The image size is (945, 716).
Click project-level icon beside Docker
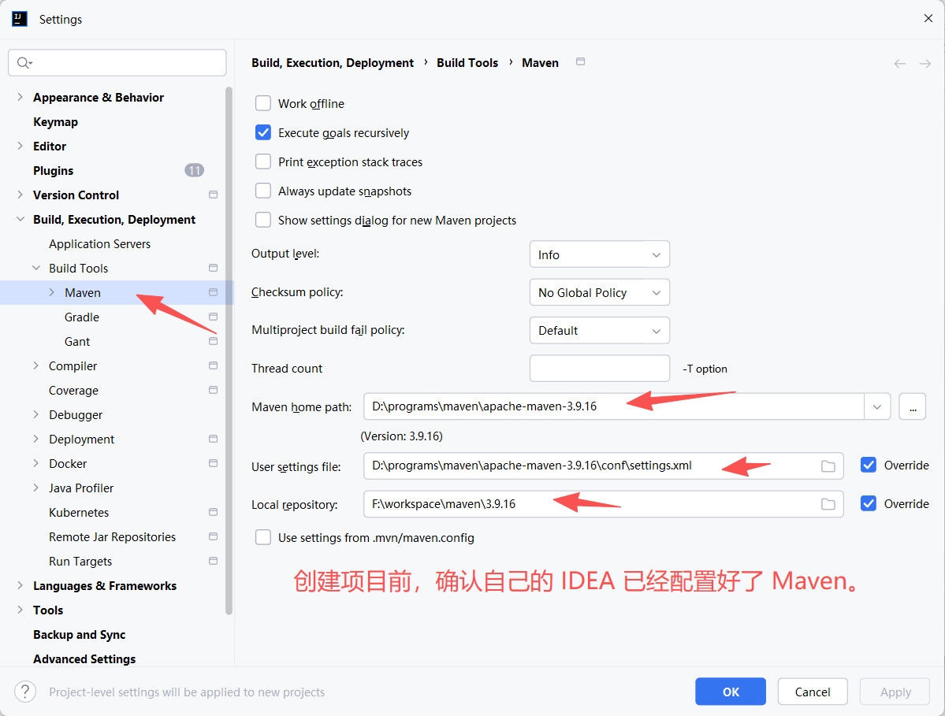coord(213,463)
